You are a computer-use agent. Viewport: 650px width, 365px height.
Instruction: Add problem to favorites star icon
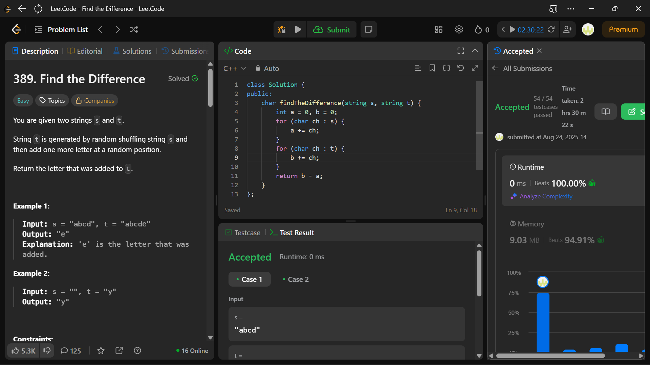101,350
